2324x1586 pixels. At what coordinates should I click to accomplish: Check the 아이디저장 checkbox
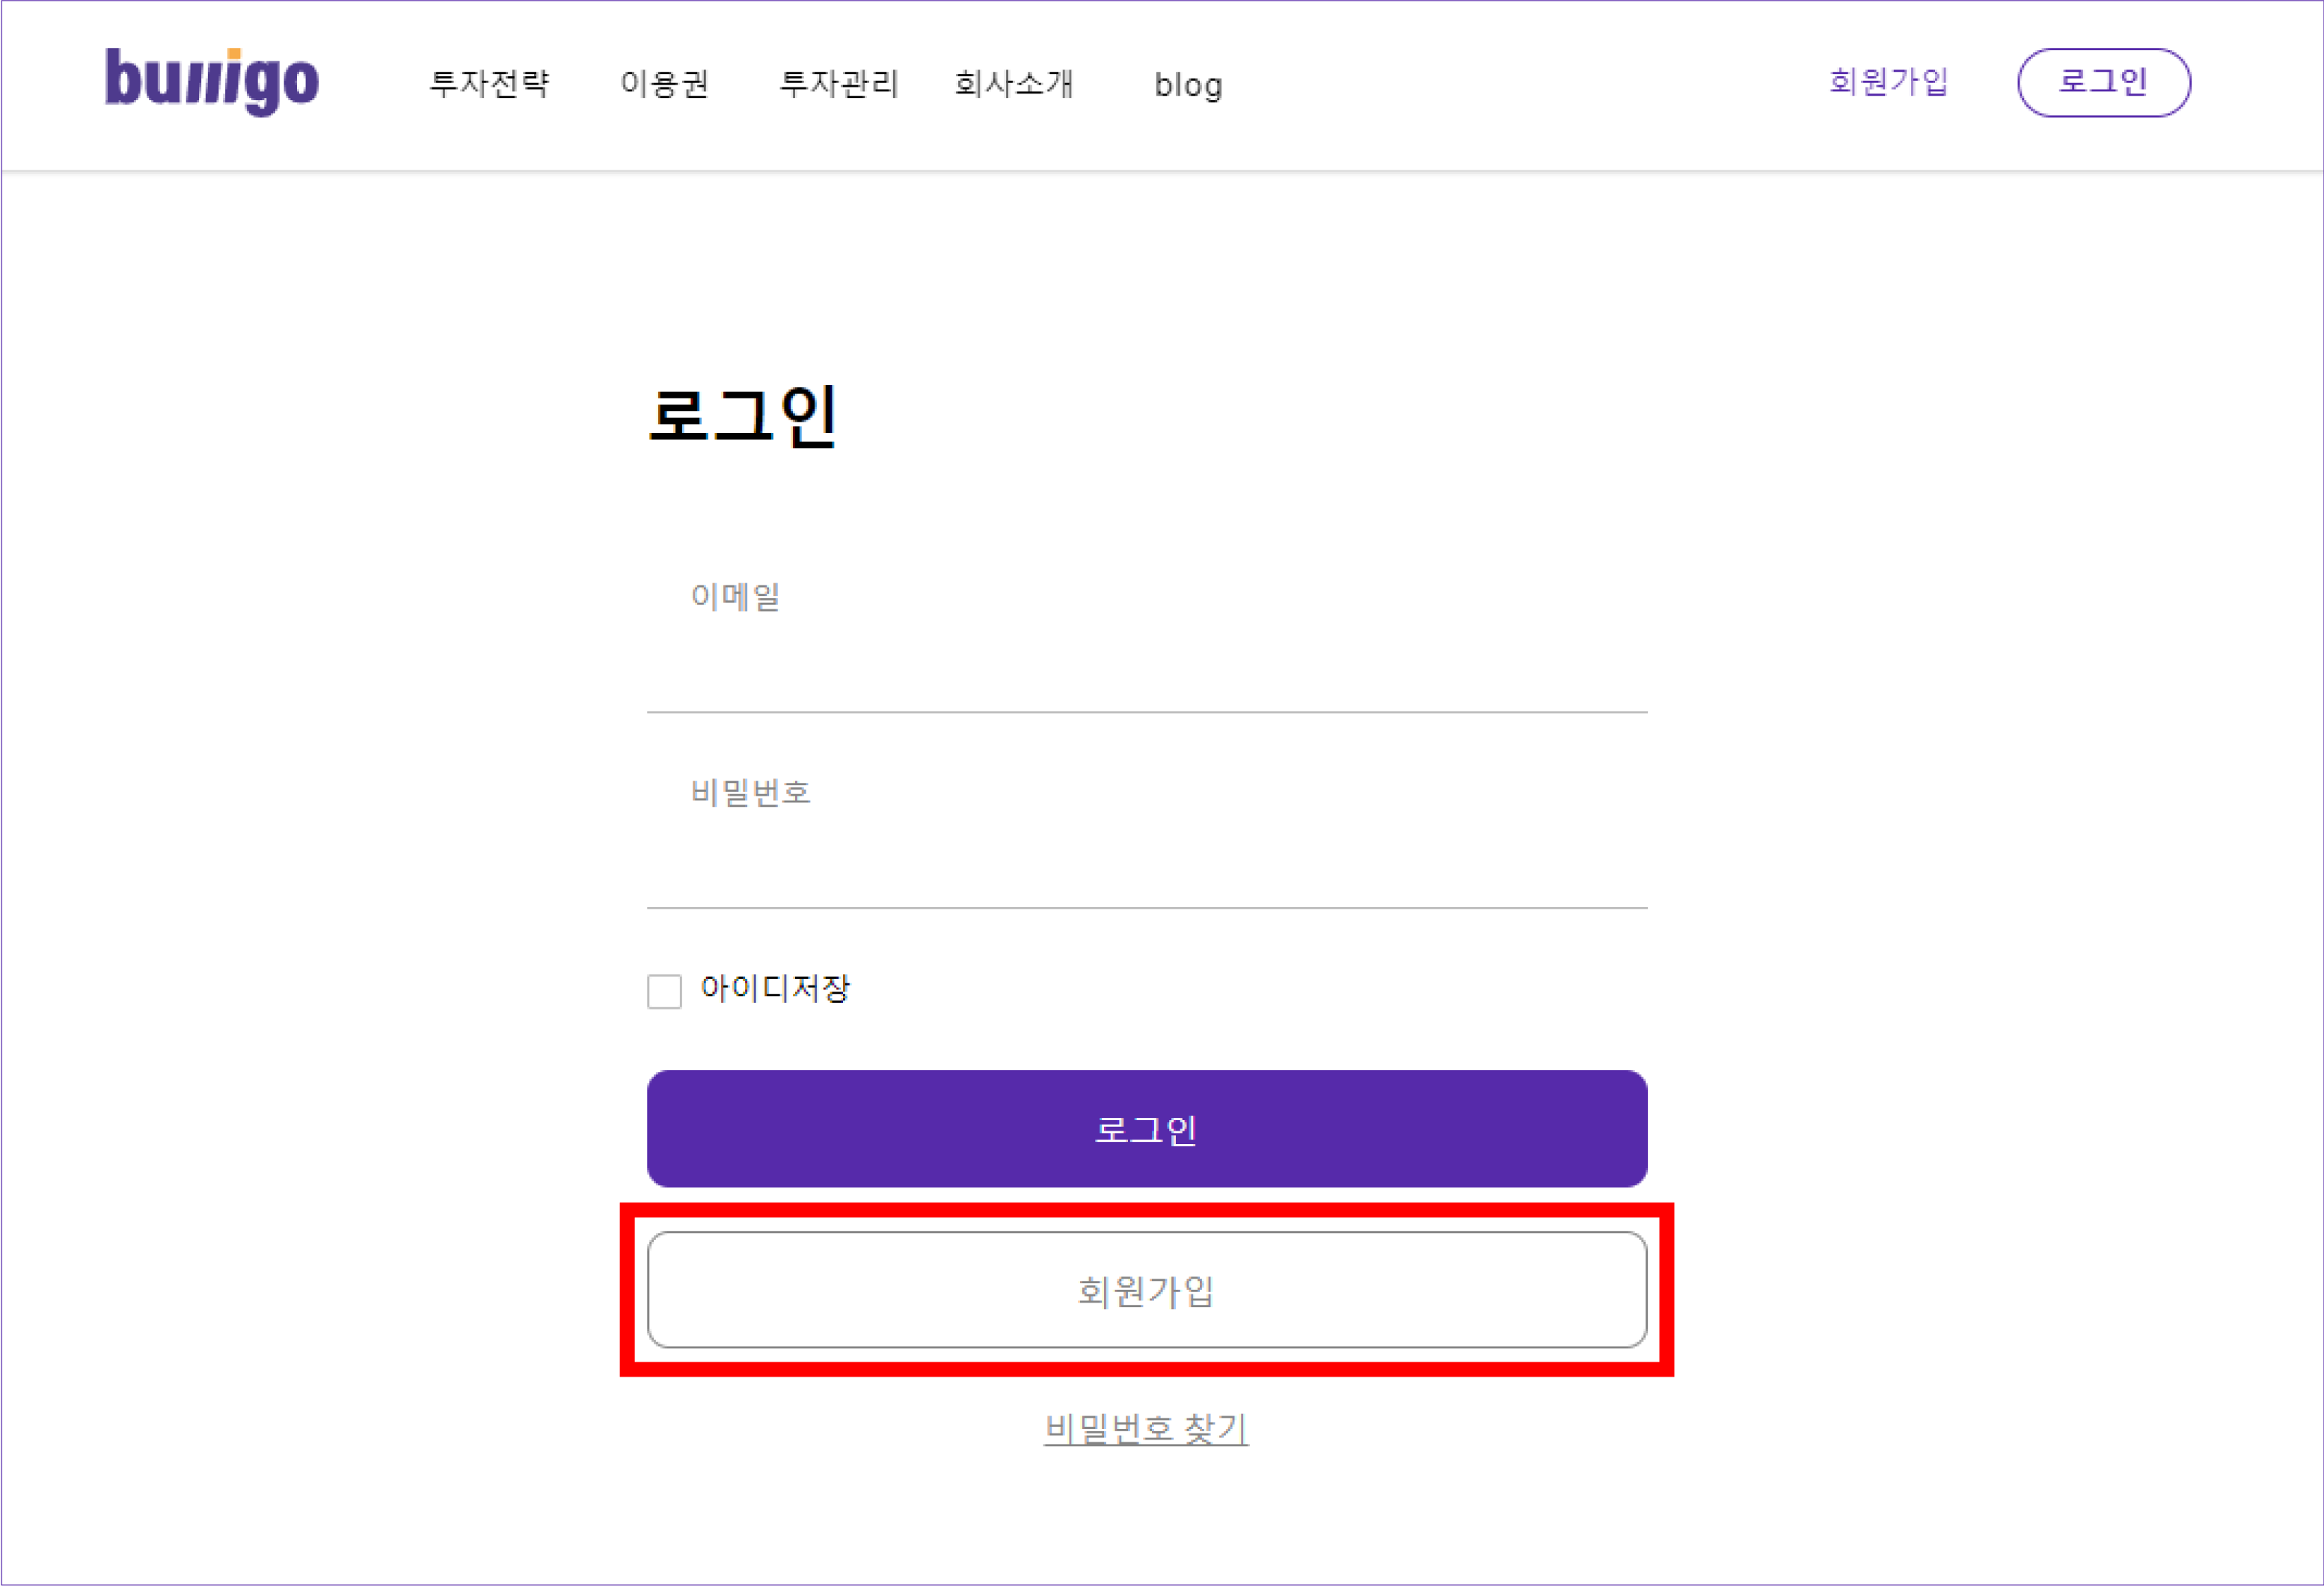coord(664,991)
